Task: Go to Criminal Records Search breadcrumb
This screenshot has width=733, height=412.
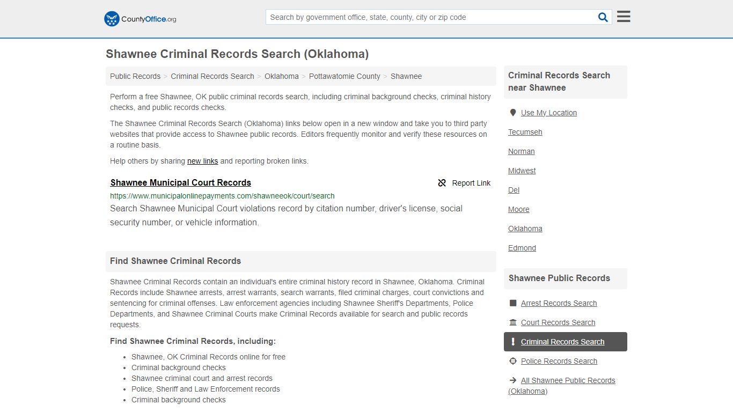Action: (x=212, y=76)
